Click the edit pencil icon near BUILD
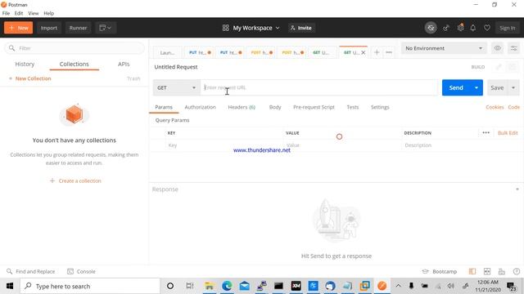Image resolution: width=524 pixels, height=294 pixels. 499,67
